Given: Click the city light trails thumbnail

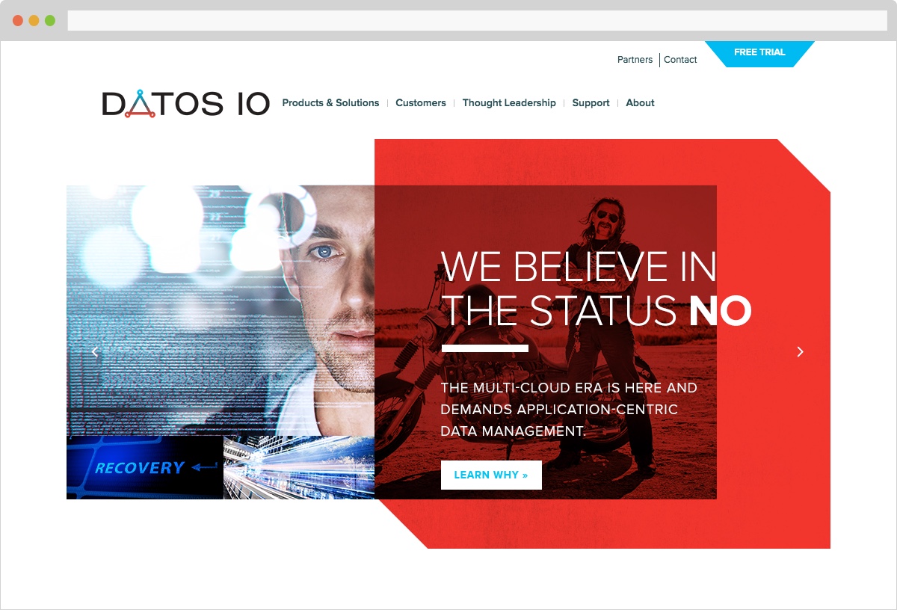Looking at the screenshot, I should [299, 467].
